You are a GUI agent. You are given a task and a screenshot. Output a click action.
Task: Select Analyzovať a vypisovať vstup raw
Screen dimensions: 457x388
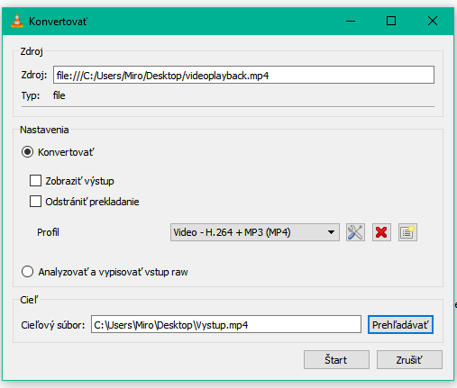tap(27, 272)
